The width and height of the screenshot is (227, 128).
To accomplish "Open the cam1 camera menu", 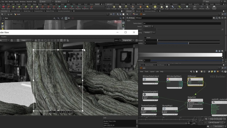I will (x=118, y=22).
